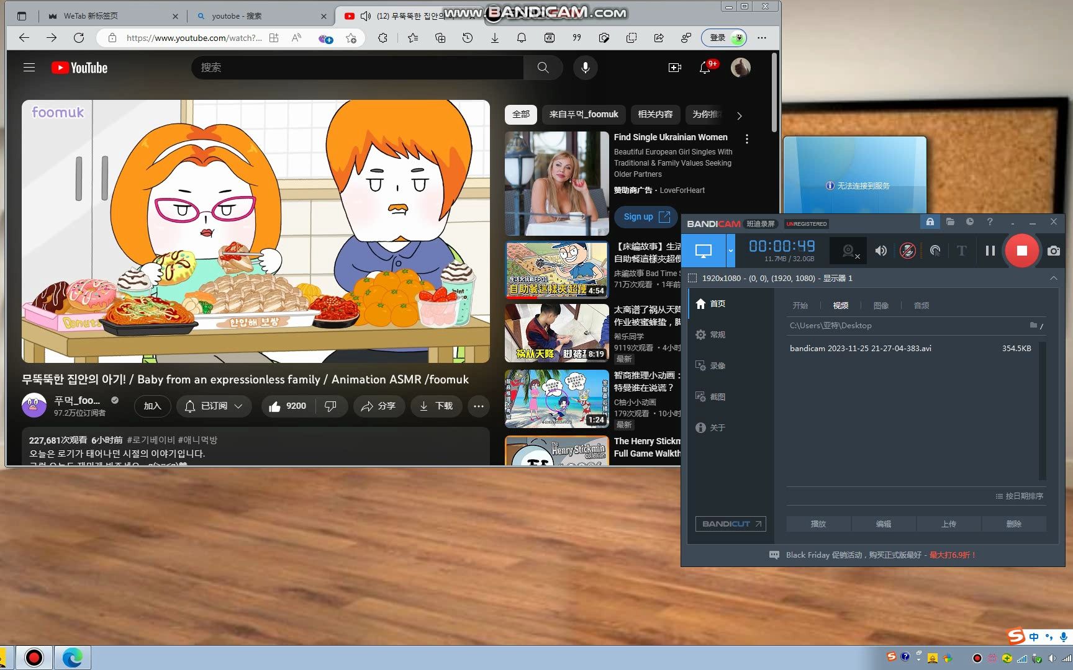Open the BANDICUT link button

tap(730, 524)
